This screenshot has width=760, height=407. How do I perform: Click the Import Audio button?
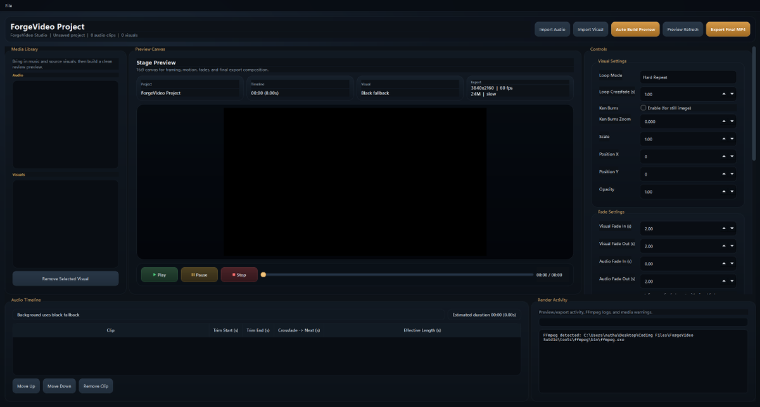tap(552, 29)
